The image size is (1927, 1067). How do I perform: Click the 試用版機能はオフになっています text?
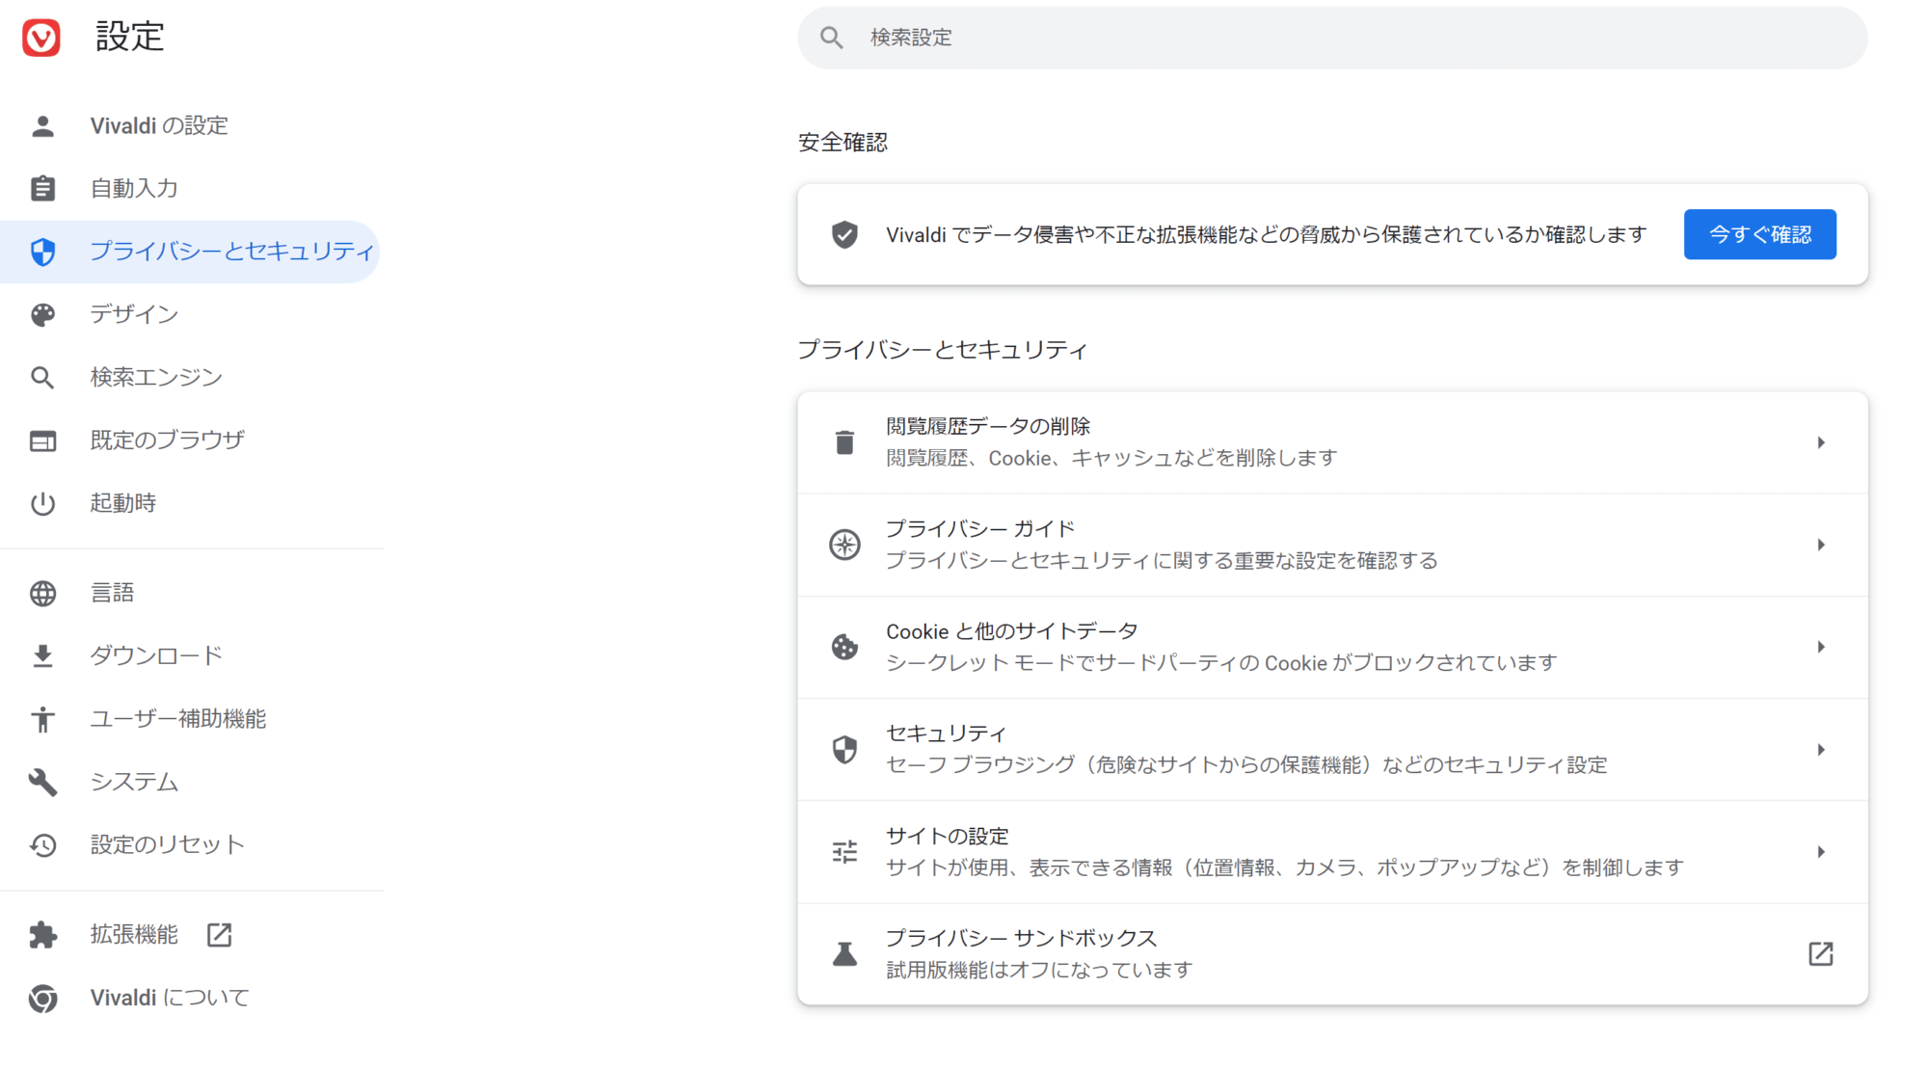1039,971
